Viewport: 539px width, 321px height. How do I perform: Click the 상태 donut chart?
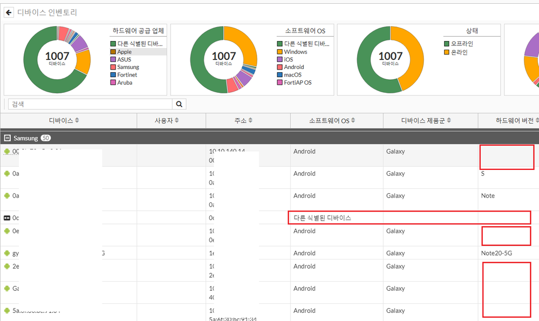[x=391, y=59]
